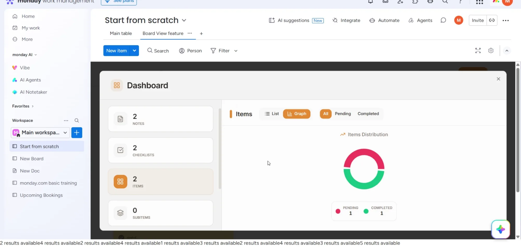Viewport: 521px width, 247px height.
Task: Expand the Start from scratch title dropdown
Action: [184, 20]
